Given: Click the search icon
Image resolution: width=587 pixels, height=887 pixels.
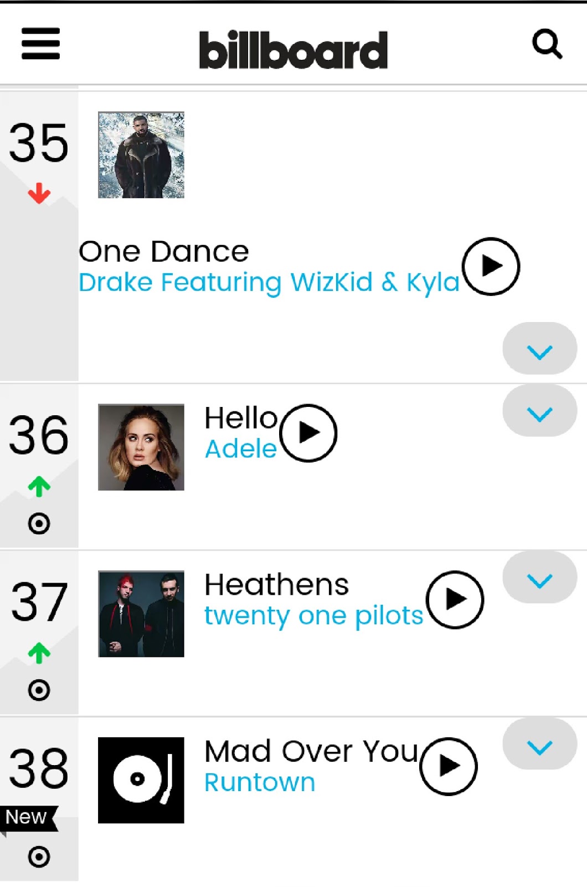Looking at the screenshot, I should point(547,45).
